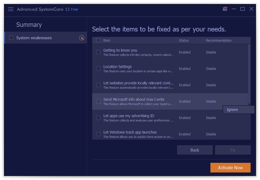Click Disable recommendation for Location Settings
Image resolution: width=260 pixels, height=180 pixels.
tap(211, 69)
